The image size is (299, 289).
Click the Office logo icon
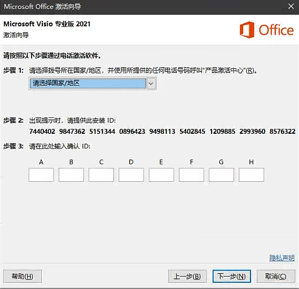point(247,30)
